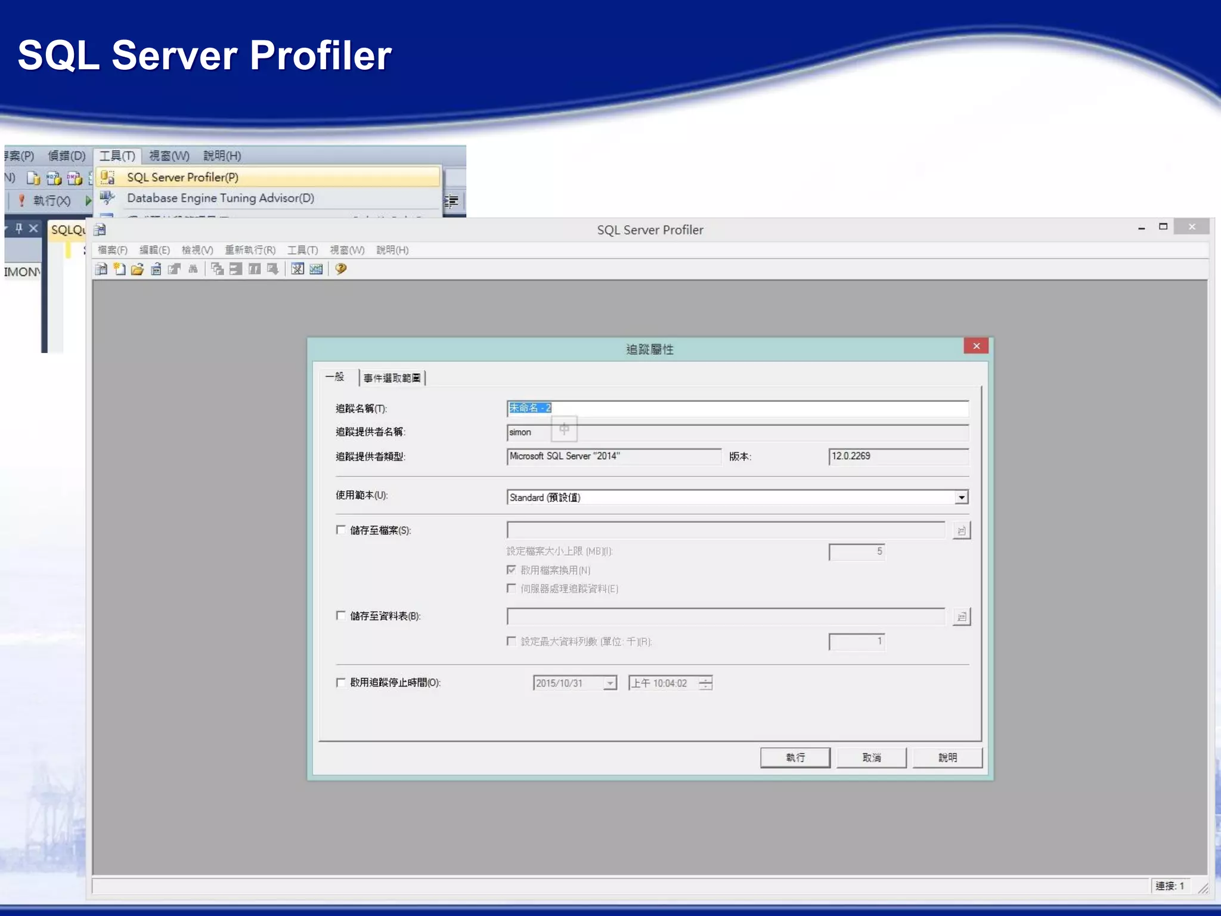
Task: Click the new file icon in SSMS toolbar
Action: (33, 178)
